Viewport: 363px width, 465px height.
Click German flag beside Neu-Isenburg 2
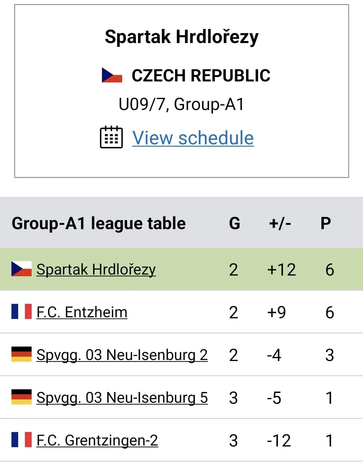(22, 354)
